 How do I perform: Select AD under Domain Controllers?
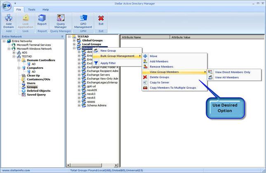(x=33, y=64)
